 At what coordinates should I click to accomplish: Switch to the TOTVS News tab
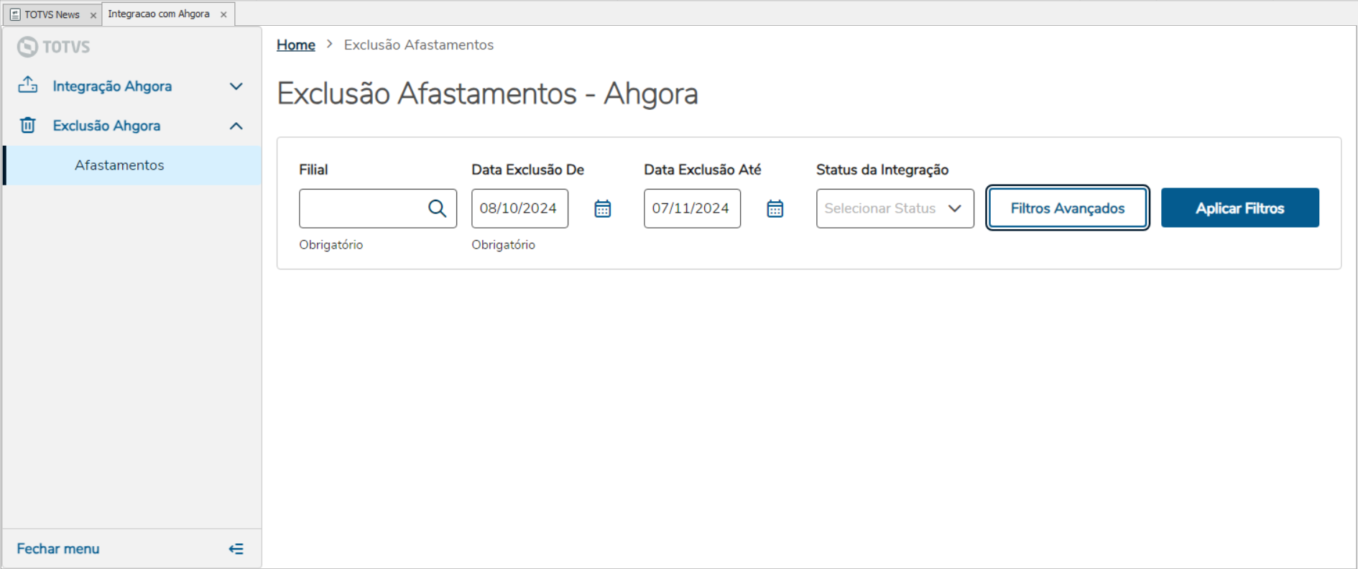pyautogui.click(x=52, y=14)
